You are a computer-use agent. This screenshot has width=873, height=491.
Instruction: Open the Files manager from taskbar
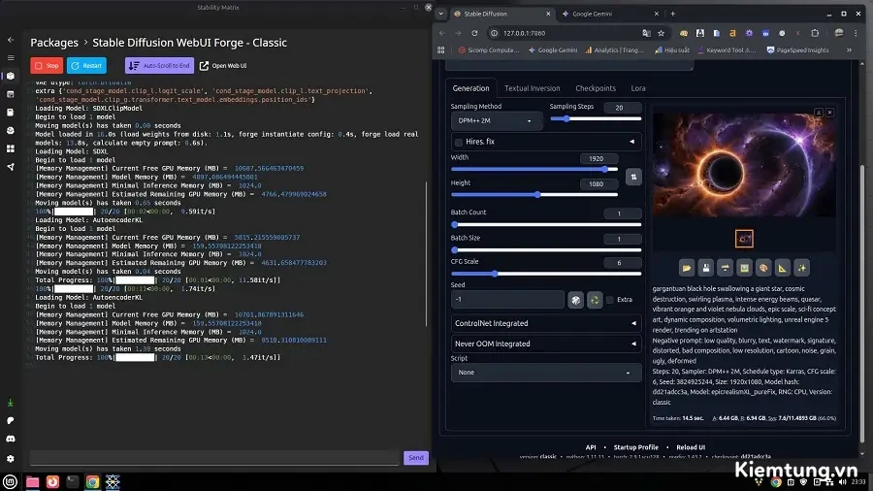point(32,481)
